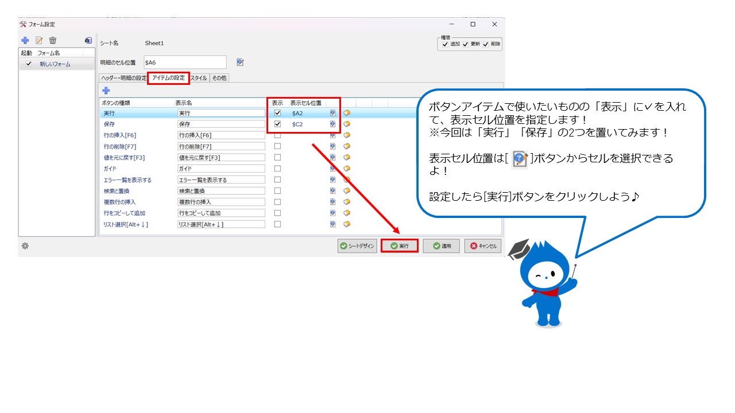
Task: Click the blue plus icon above button list
Action: click(x=106, y=91)
